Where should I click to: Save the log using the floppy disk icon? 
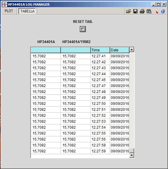[x=135, y=11]
